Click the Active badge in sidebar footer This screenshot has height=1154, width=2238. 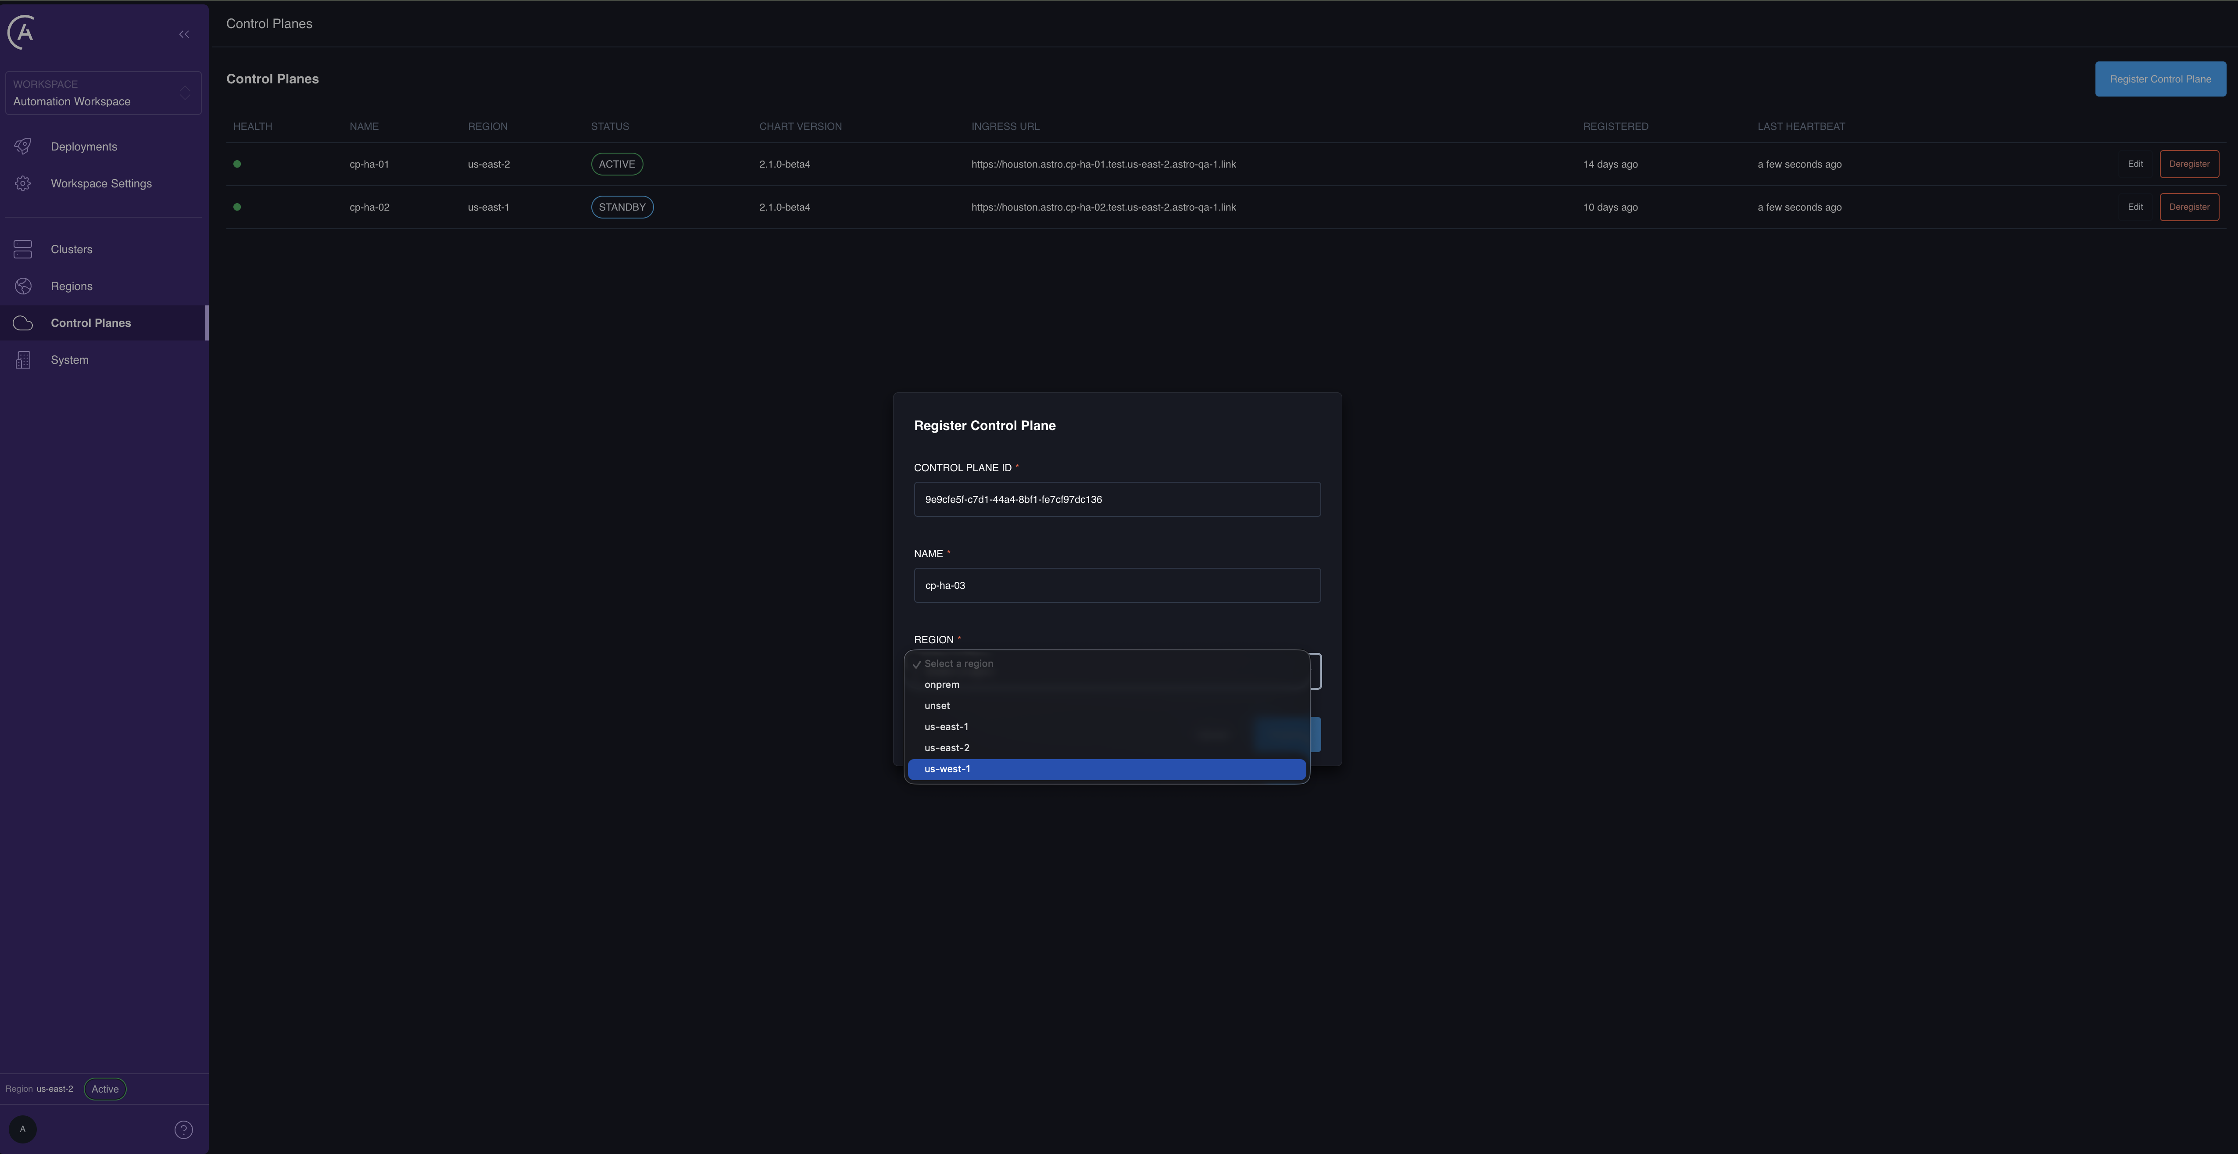click(105, 1089)
